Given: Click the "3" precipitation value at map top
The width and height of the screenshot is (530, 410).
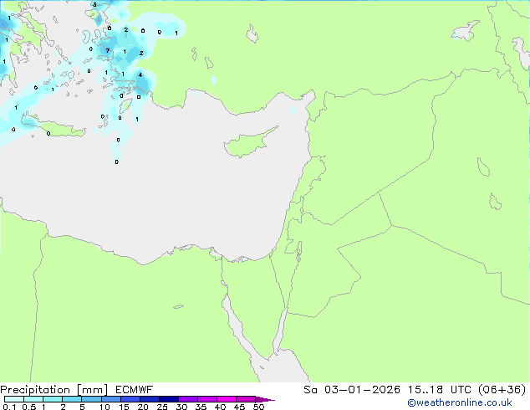Looking at the screenshot, I should click(94, 5).
